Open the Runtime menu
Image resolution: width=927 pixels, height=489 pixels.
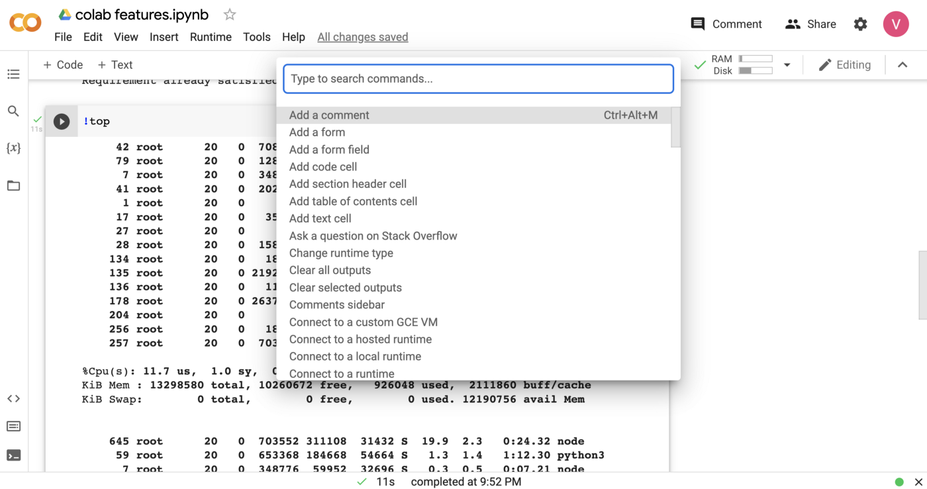211,37
